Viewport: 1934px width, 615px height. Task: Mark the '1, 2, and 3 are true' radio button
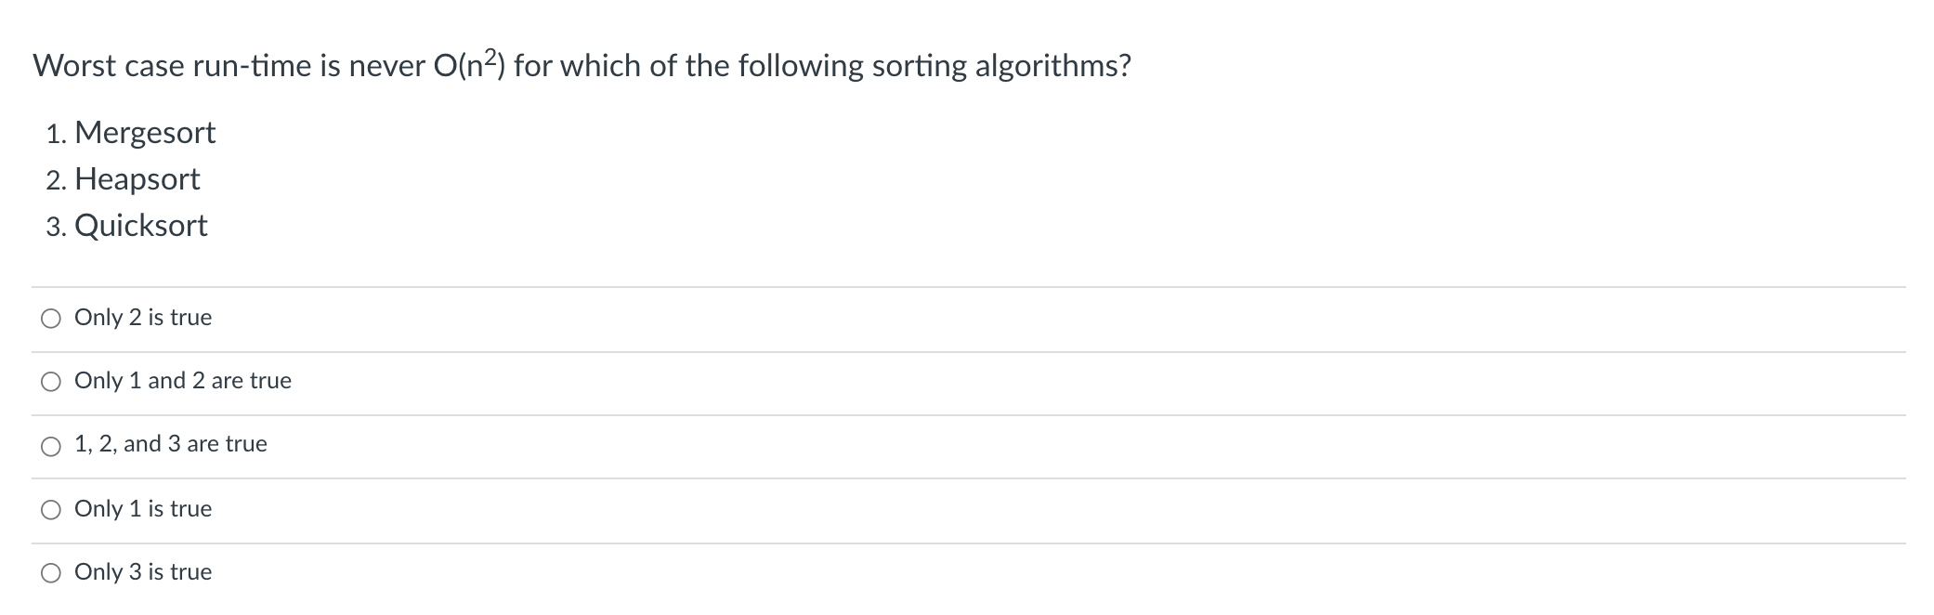click(51, 447)
